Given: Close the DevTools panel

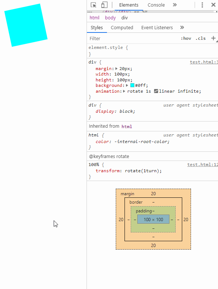Looking at the screenshot, I should (213, 5).
